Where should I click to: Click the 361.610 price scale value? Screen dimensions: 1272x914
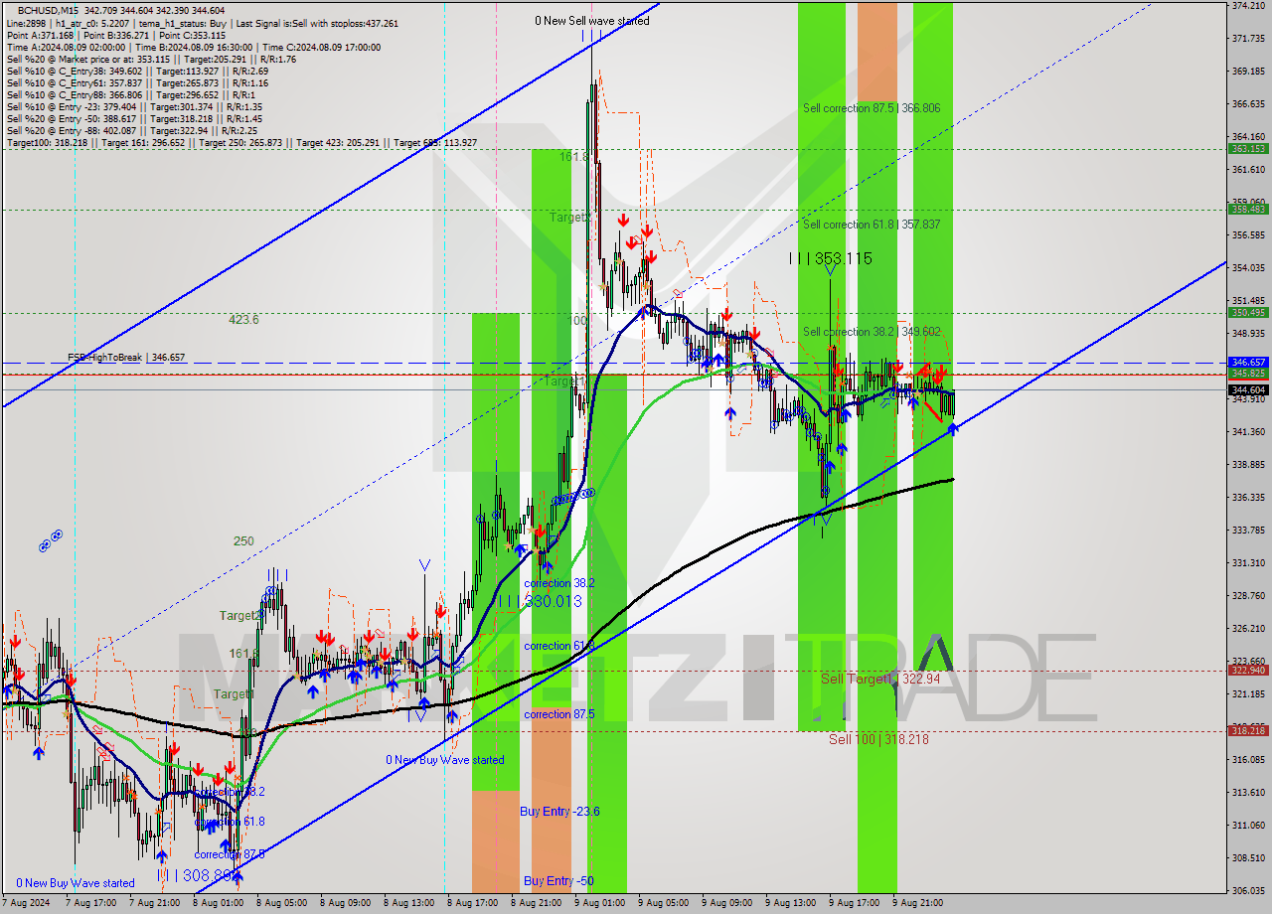click(x=1248, y=170)
